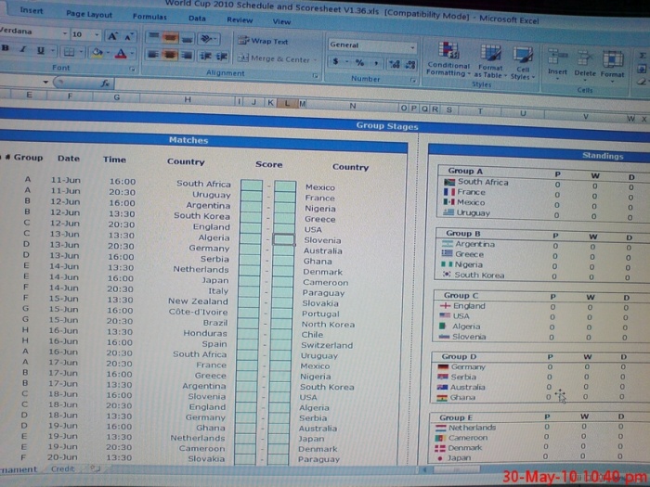Click Insert cells button
Image resolution: width=650 pixels, height=487 pixels.
click(557, 63)
